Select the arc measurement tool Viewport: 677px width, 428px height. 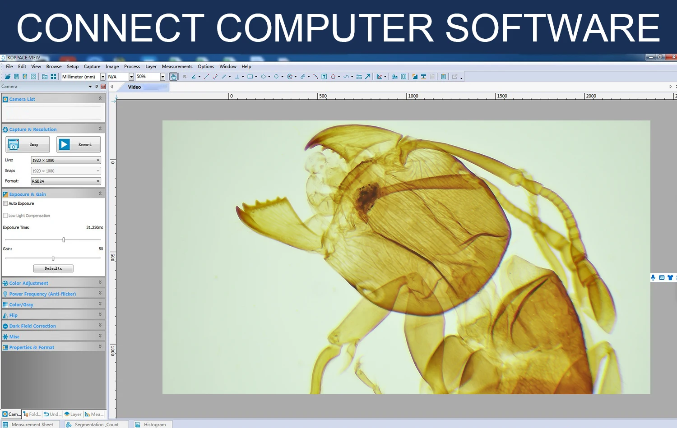[x=315, y=77]
